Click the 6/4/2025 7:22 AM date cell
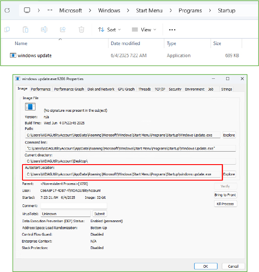 128,55
